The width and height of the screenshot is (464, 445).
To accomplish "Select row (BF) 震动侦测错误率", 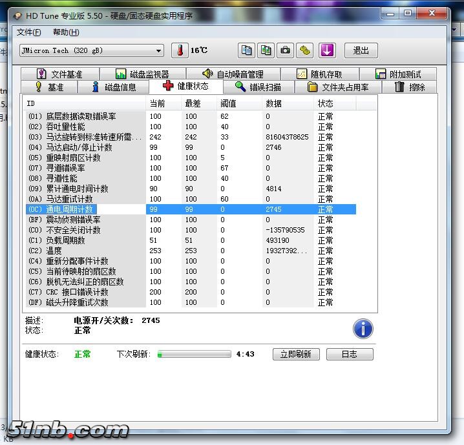I will click(191, 220).
